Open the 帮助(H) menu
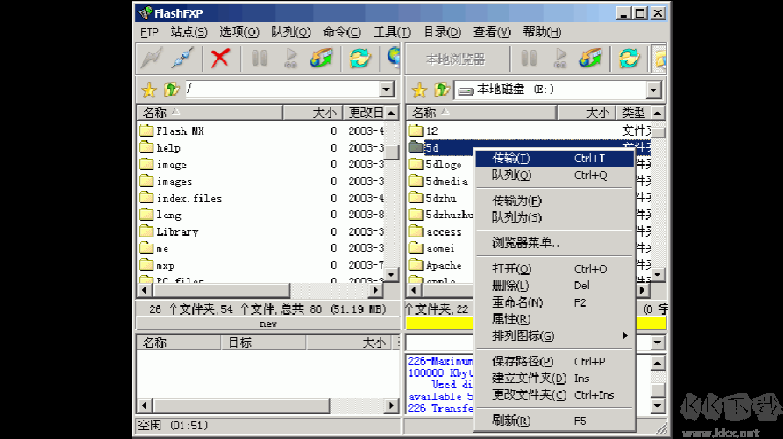783x439 pixels. [542, 32]
